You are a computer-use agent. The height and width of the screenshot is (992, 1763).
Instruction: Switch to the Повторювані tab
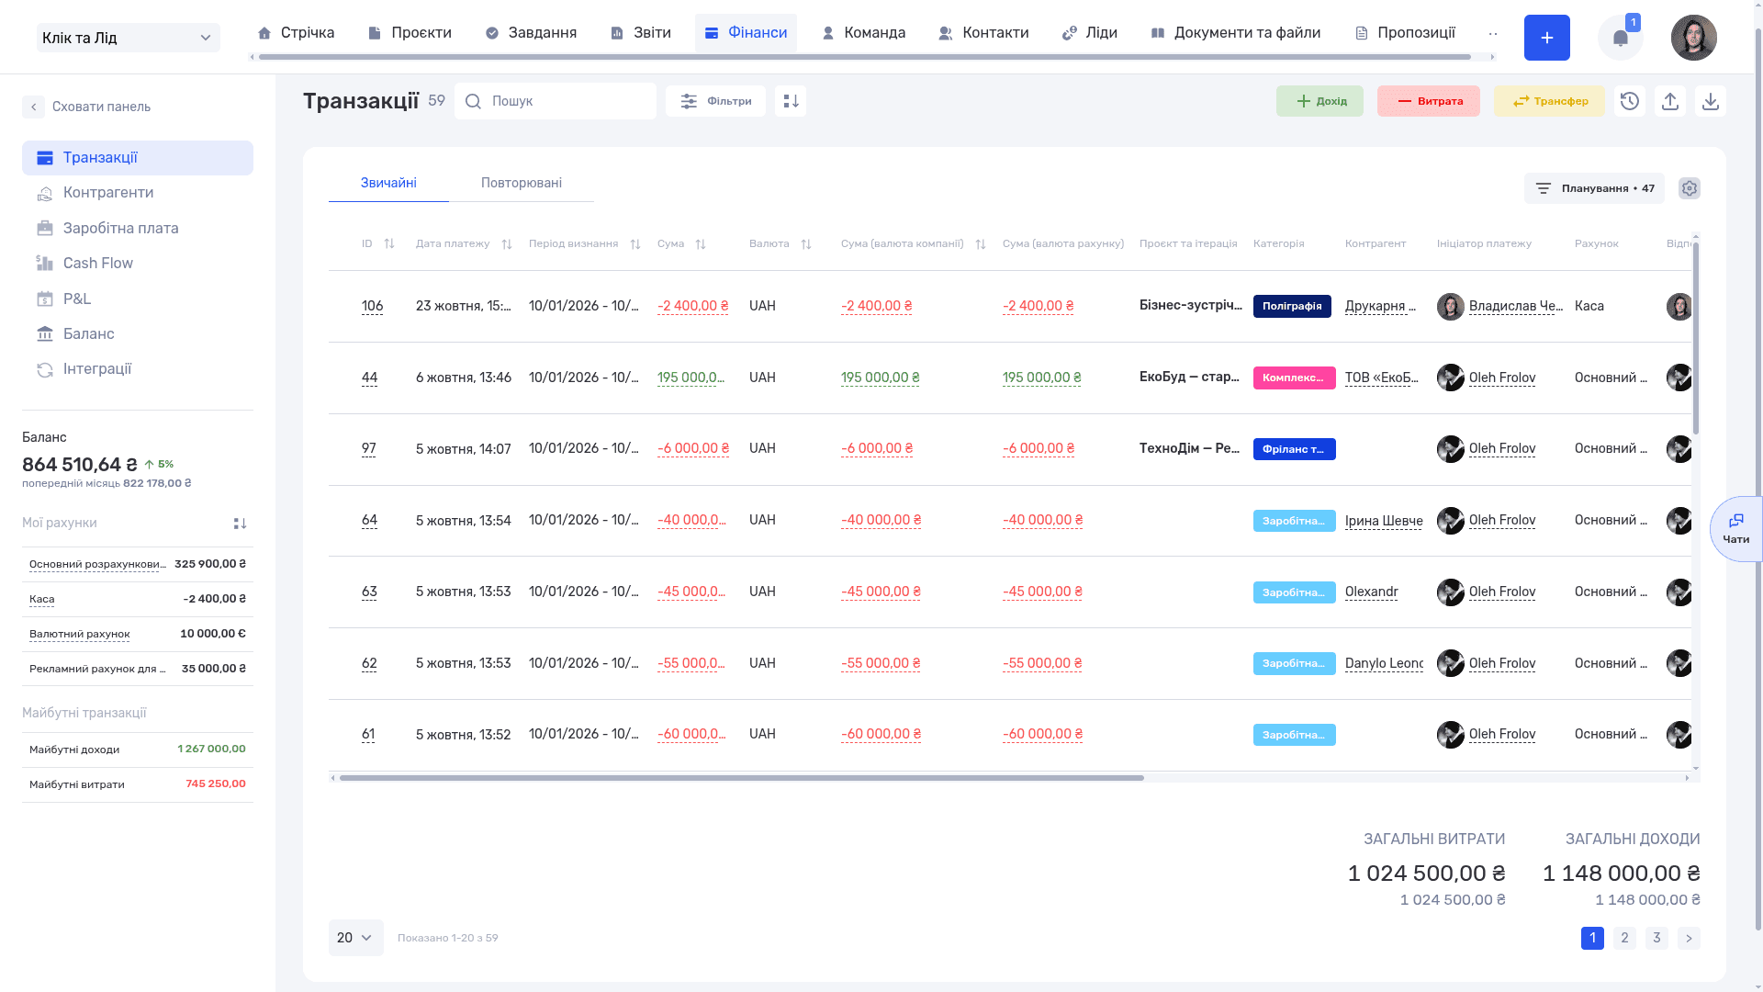[x=522, y=183]
